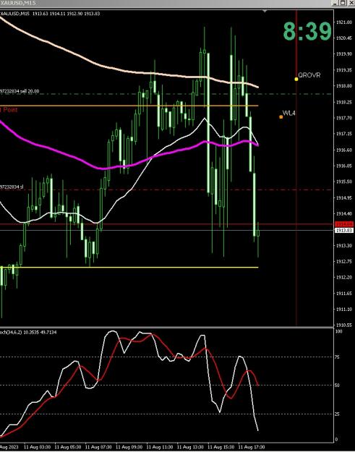Select the orange horizontal line near 1918.10
This screenshot has height=452, width=355.
129,106
